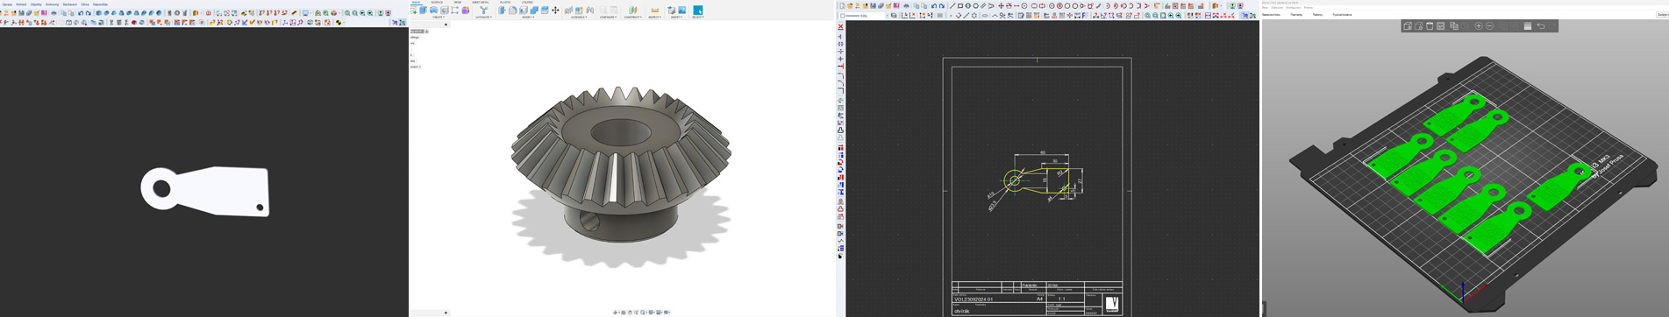Expand the INSPECT dropdown in Fusion
Viewport: 1669px width, 317px height.
click(654, 17)
